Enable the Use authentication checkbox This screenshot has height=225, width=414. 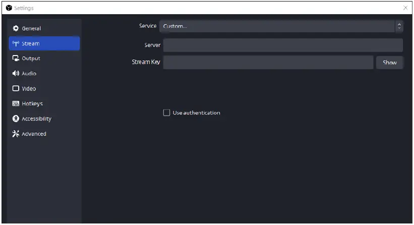point(166,113)
